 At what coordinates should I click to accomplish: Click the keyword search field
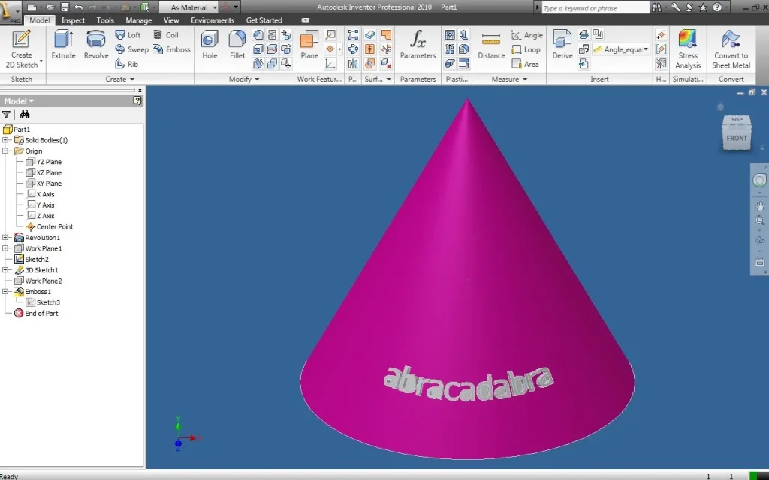click(596, 7)
